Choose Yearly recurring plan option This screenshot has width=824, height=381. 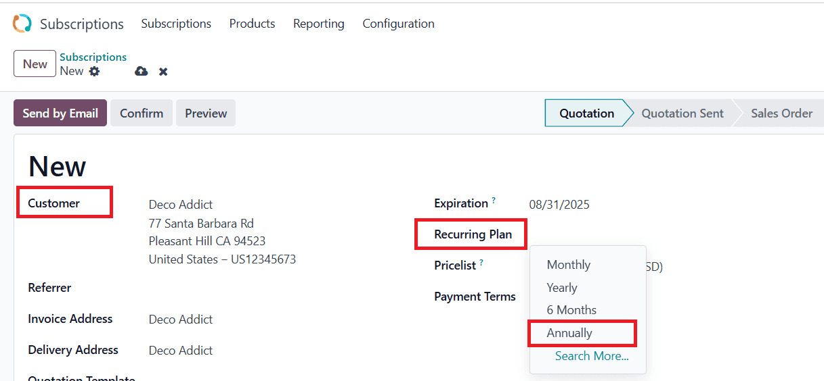click(561, 288)
